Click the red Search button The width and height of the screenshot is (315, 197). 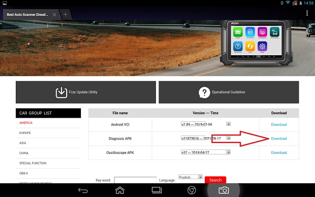215,180
